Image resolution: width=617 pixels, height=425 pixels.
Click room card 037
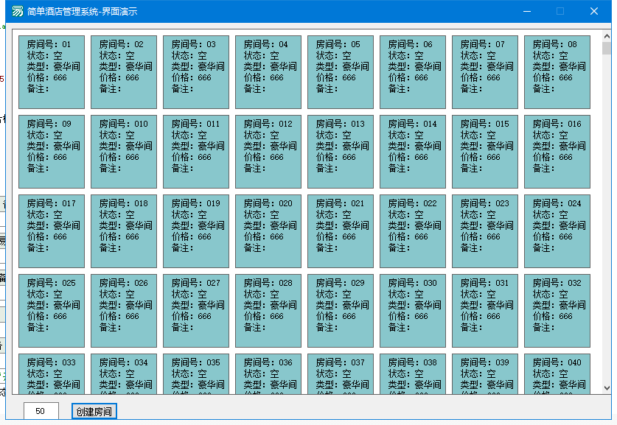coord(341,374)
